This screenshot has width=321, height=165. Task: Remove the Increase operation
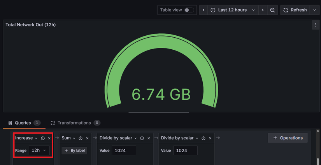coord(49,138)
